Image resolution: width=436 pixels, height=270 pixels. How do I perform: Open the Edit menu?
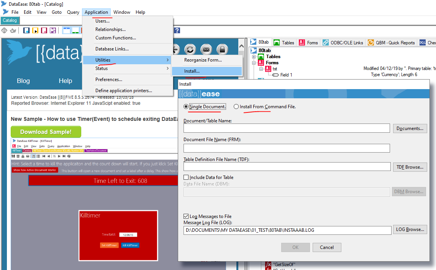tap(28, 12)
